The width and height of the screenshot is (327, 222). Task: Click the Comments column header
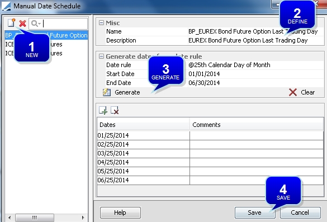point(257,125)
